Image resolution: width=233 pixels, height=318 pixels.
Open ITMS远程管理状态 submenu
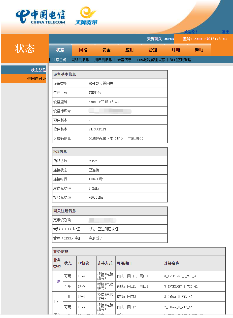[151, 60]
